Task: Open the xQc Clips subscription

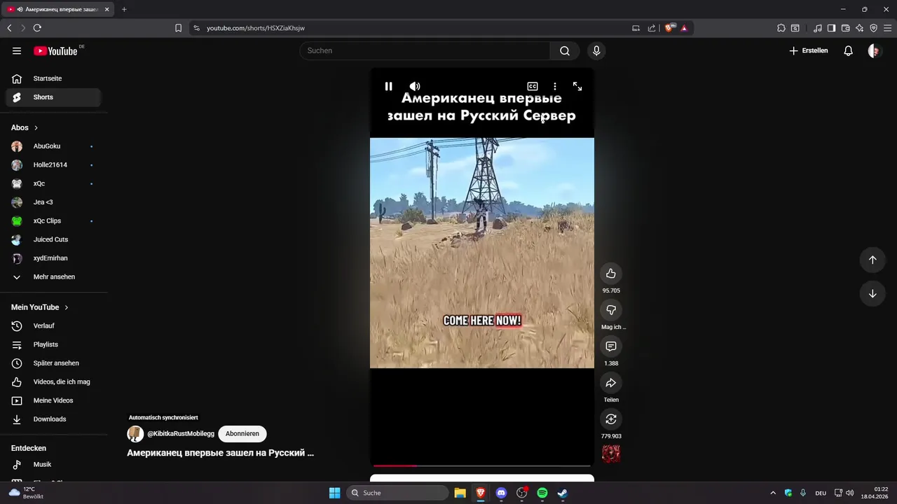Action: pyautogui.click(x=53, y=220)
